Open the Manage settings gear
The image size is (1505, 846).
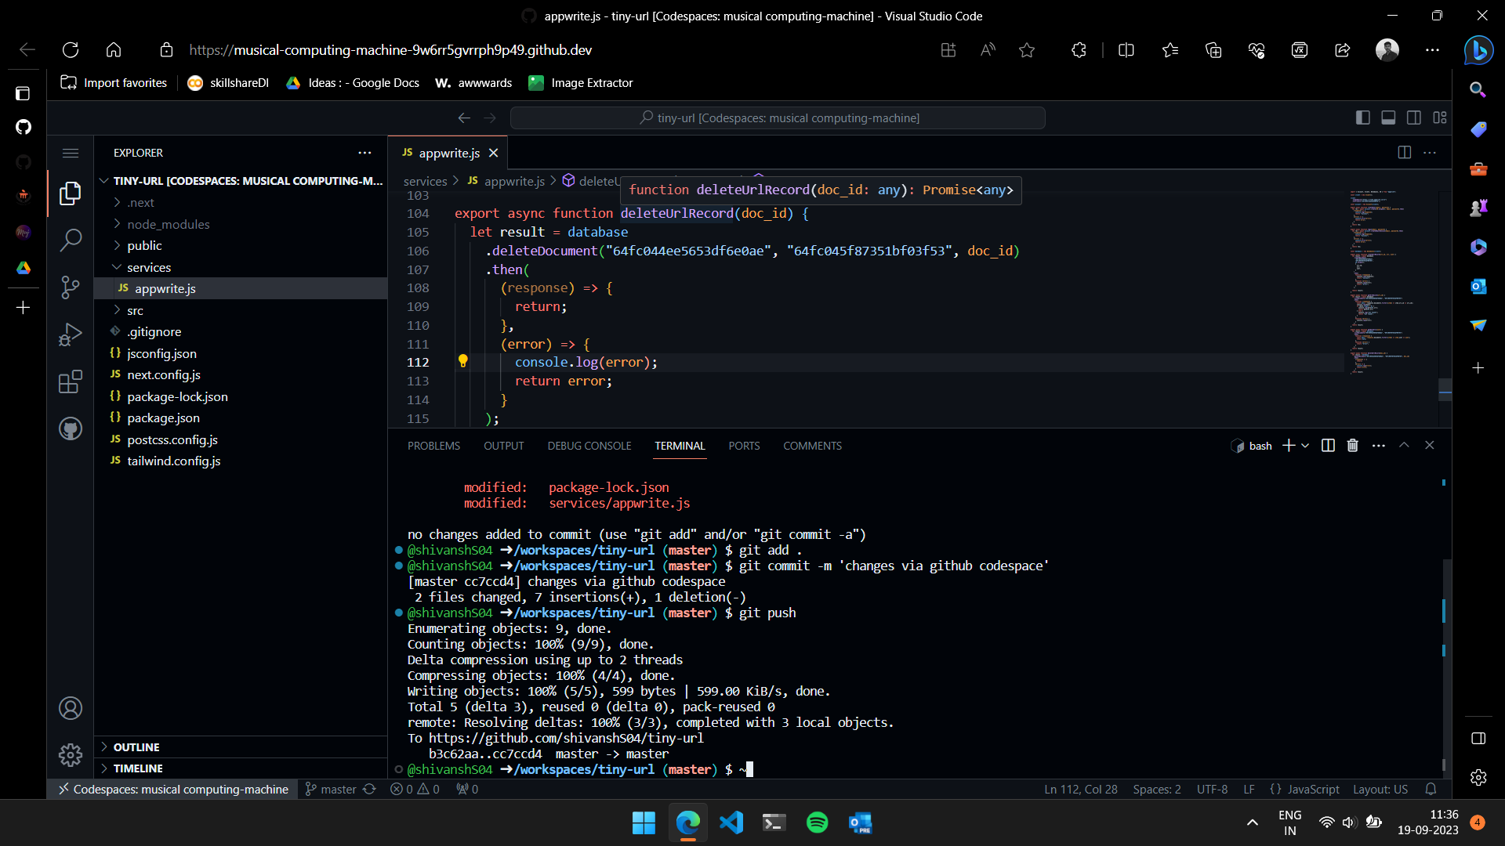[x=71, y=755]
